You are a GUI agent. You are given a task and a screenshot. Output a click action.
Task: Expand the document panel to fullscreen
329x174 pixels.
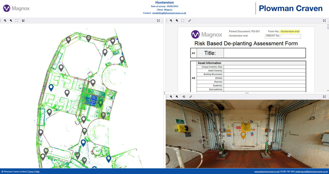324,21
